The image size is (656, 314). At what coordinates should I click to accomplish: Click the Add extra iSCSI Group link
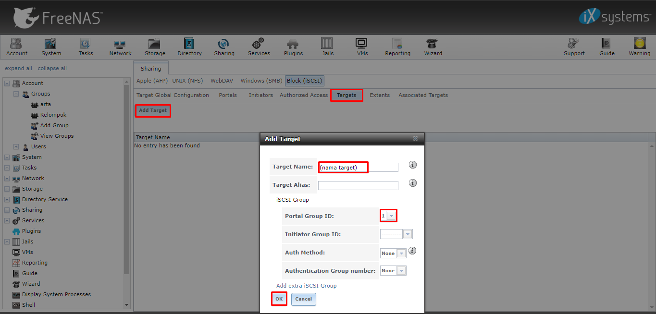tap(307, 285)
